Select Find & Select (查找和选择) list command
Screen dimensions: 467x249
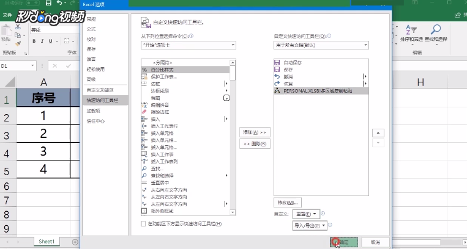point(185,176)
